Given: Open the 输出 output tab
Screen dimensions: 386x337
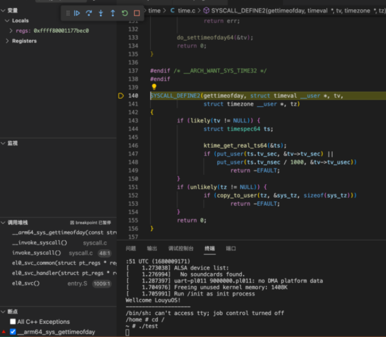Looking at the screenshot, I should point(152,248).
